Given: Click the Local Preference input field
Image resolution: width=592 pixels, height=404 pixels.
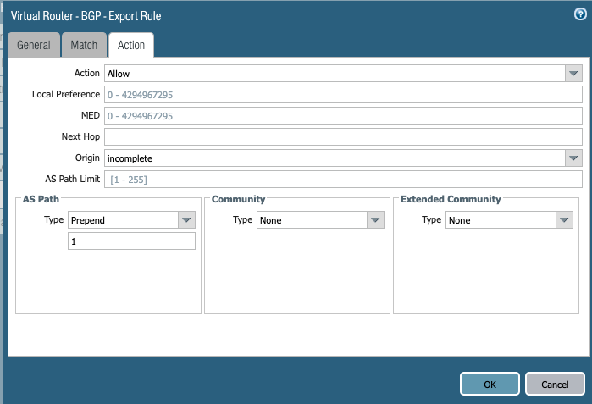Looking at the screenshot, I should click(x=343, y=95).
